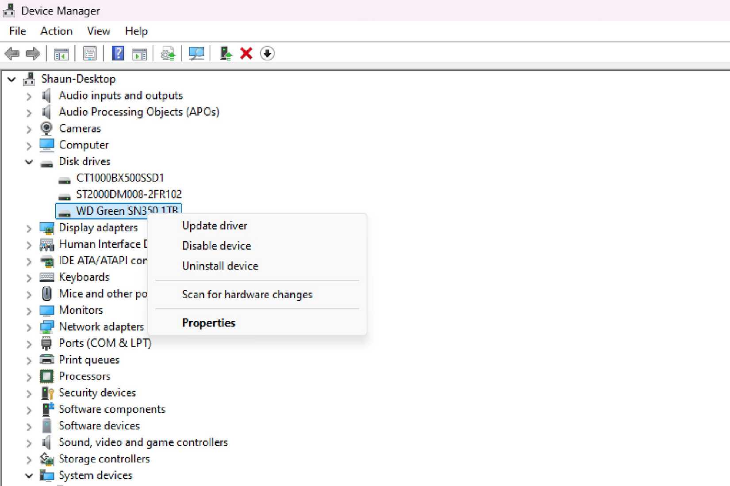Screen dimensions: 730x486
Task: Collapse the Disk drives category
Action: coord(28,162)
